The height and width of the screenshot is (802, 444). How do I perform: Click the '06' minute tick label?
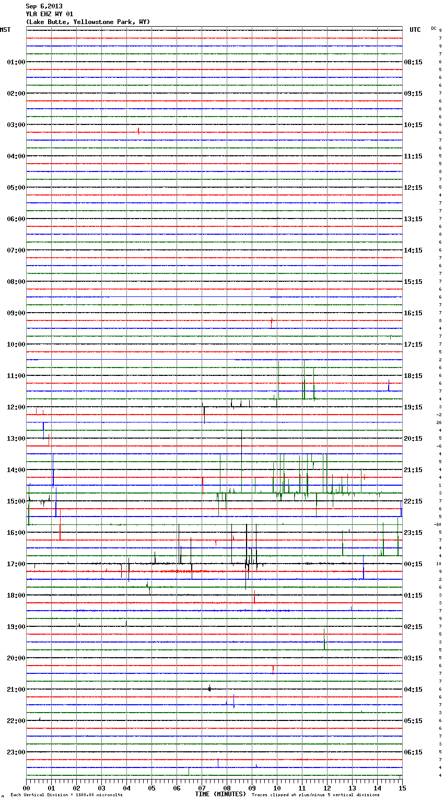coord(177,788)
